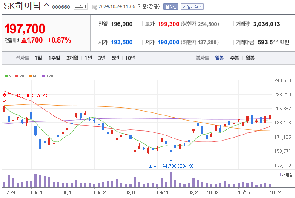Click the 10/02 x-axis date label
The image size is (295, 198).
click(x=212, y=192)
